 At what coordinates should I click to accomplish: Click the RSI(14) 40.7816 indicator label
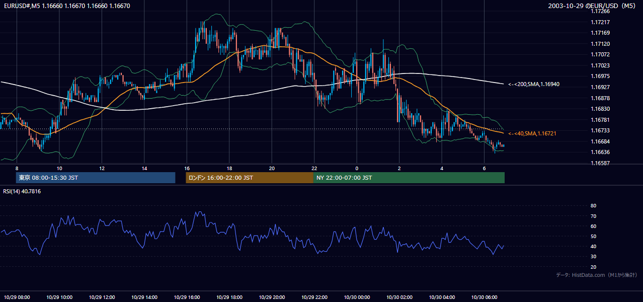point(22,191)
